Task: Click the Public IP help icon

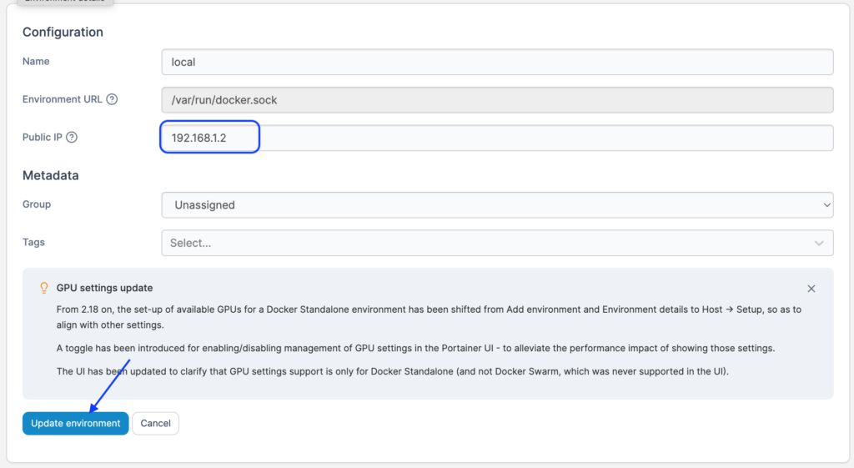Action: (72, 138)
